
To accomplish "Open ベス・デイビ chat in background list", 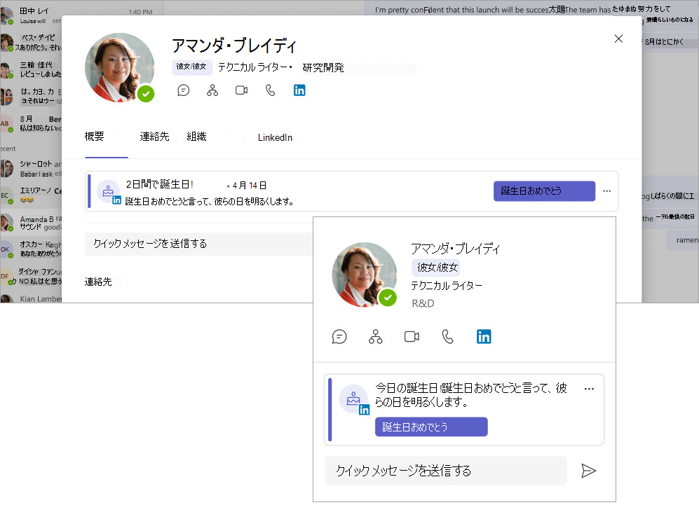I will point(32,42).
